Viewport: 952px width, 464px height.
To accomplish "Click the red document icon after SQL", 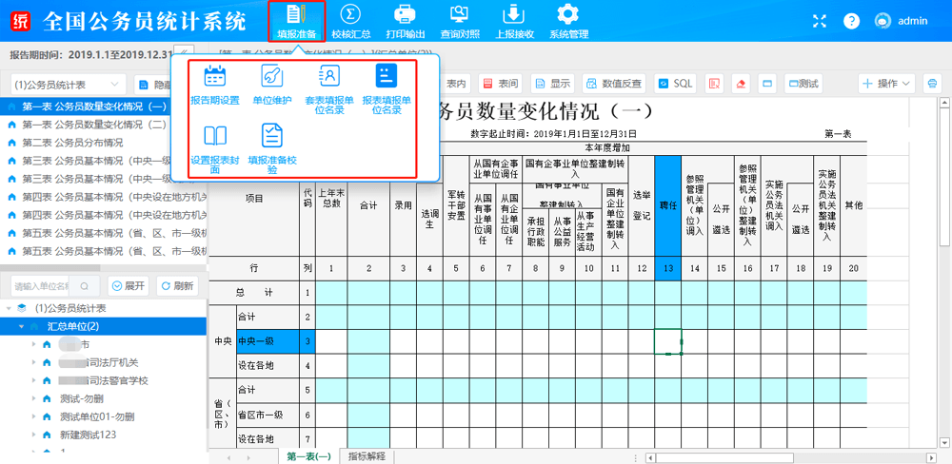I will click(x=715, y=84).
